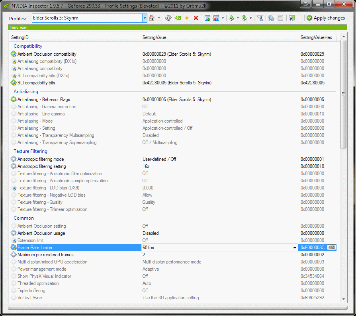This screenshot has width=356, height=316.
Task: Click the Apply changes button
Action: point(326,18)
